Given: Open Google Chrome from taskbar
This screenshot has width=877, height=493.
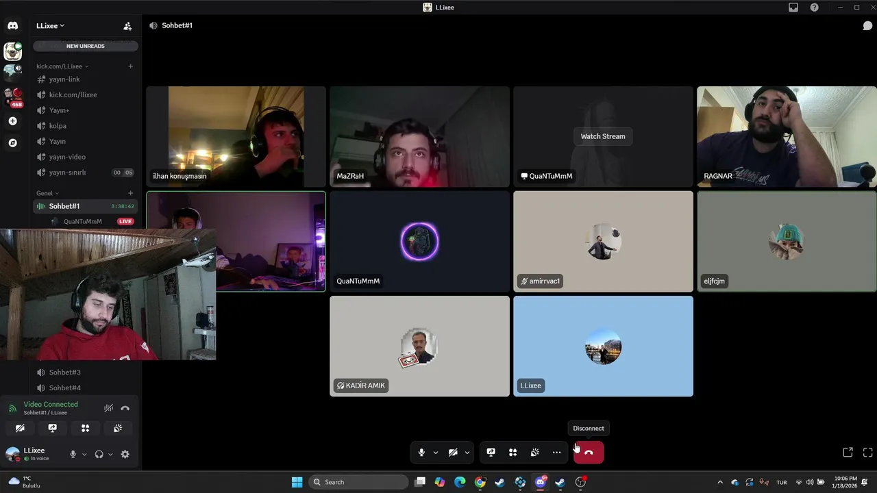Looking at the screenshot, I should pos(480,482).
